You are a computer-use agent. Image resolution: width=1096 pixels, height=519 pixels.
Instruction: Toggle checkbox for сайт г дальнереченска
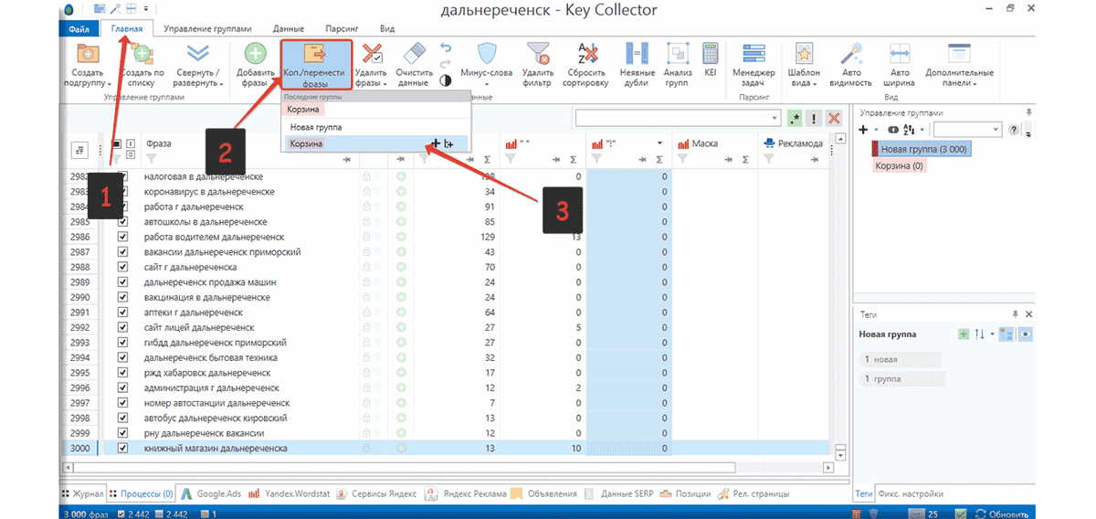122,267
